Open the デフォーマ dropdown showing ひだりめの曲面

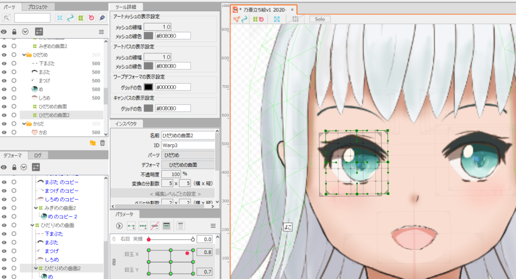[188, 165]
